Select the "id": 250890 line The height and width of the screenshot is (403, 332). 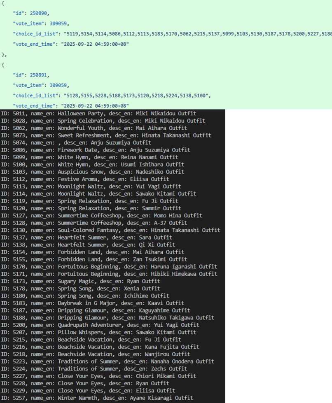[31, 13]
